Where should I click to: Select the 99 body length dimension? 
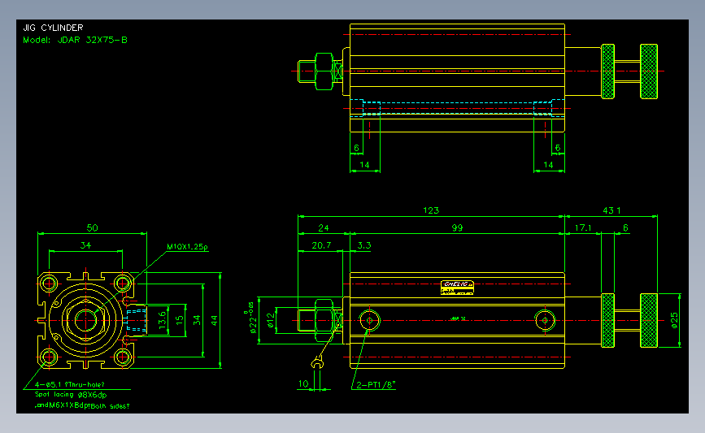coord(457,227)
